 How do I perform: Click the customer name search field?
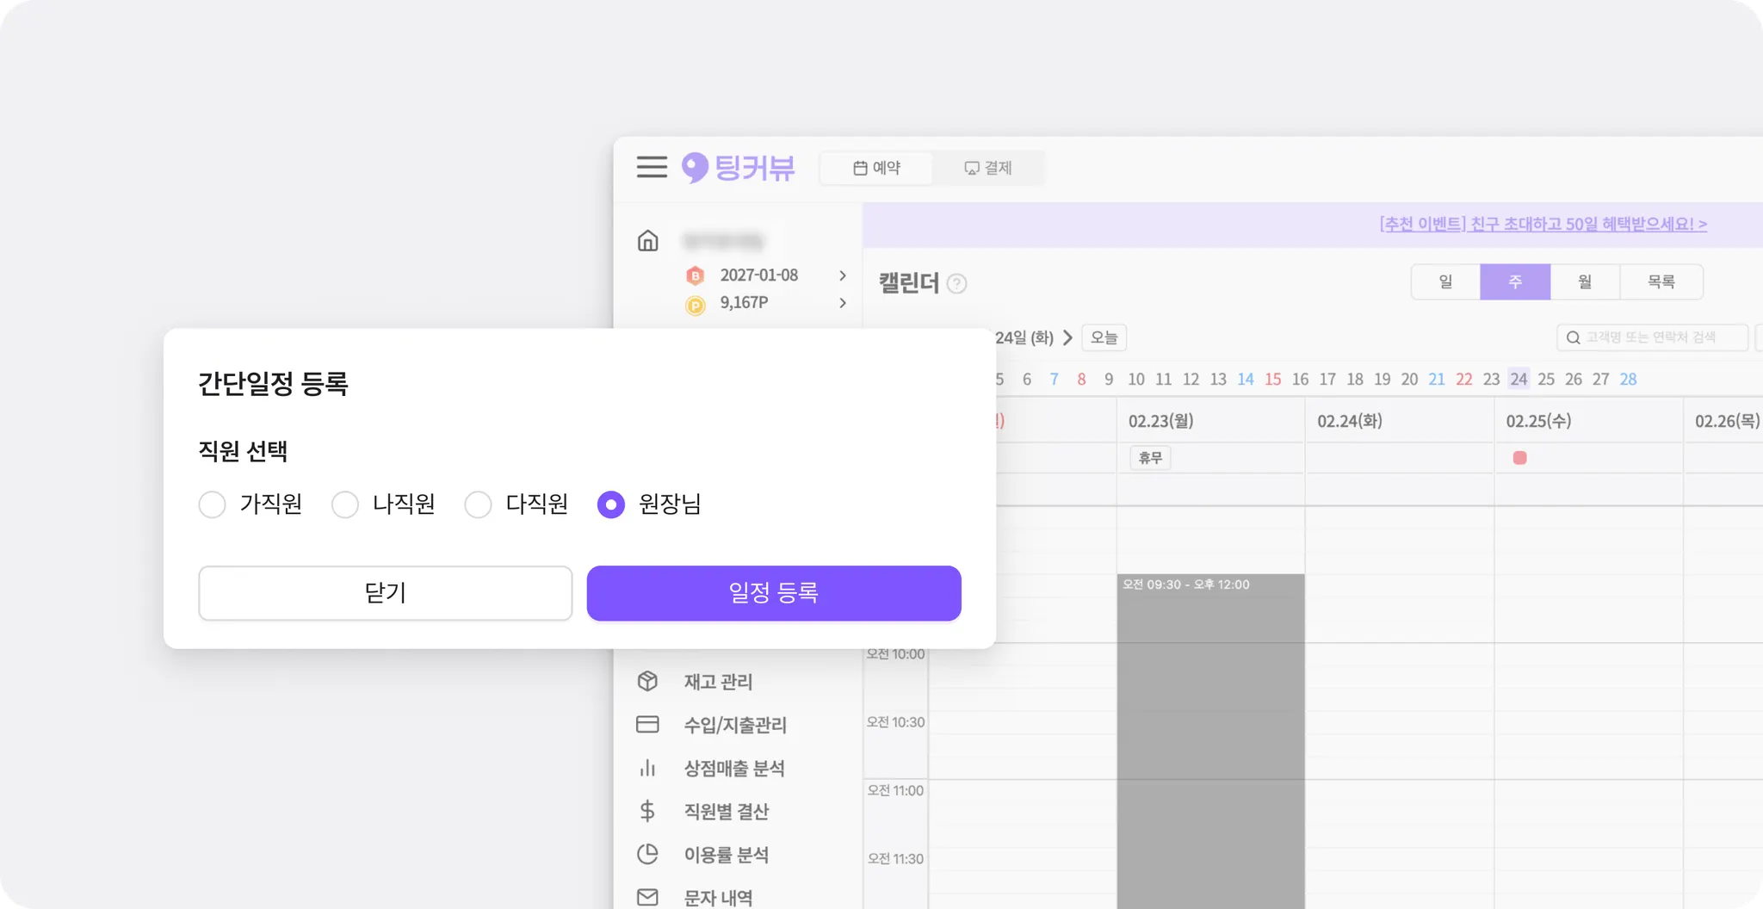[x=1652, y=337]
